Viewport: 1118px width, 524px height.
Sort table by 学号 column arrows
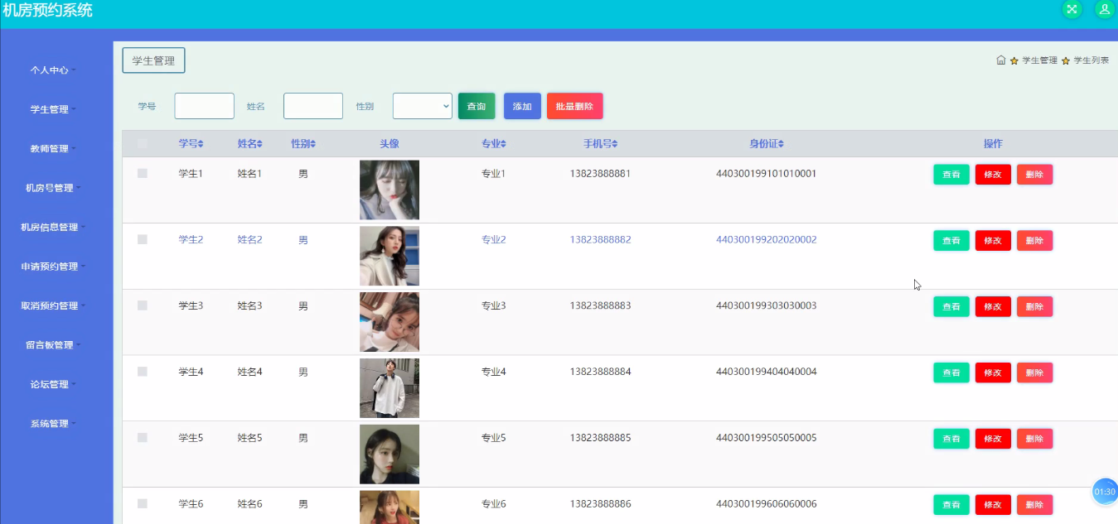(200, 144)
